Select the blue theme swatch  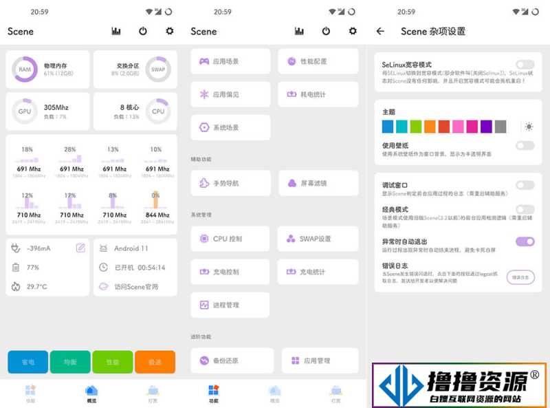[x=388, y=127]
